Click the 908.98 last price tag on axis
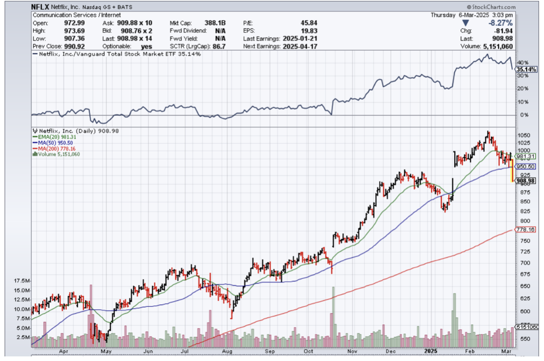The image size is (544, 361). point(525,181)
